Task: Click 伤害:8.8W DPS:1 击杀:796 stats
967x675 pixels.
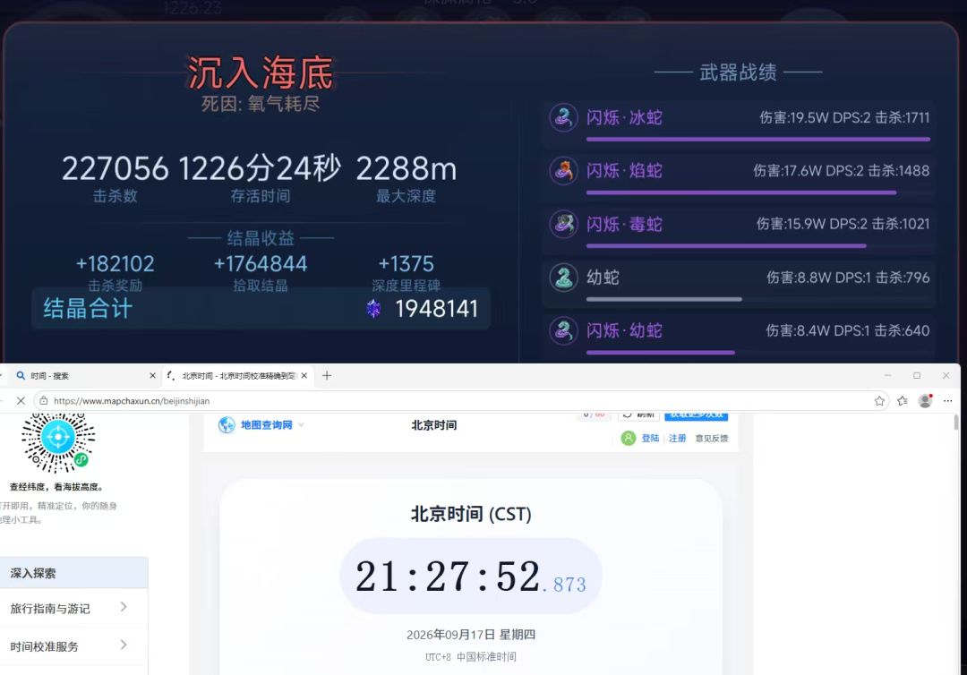Action: click(x=848, y=278)
